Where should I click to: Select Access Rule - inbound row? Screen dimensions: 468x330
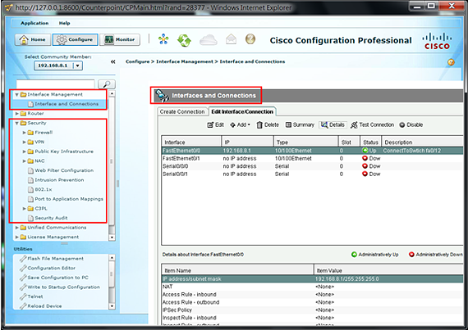[312, 294]
